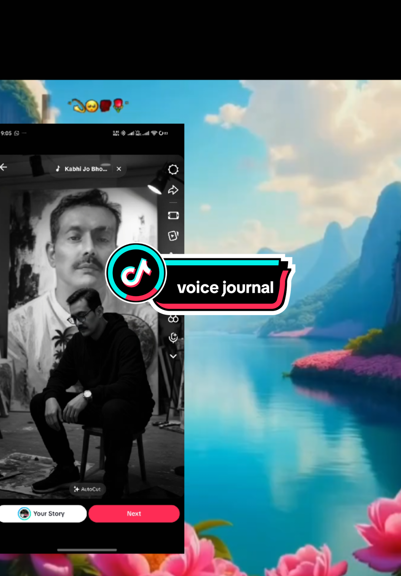Tap the Bluetooth icon in status bar
This screenshot has height=576, width=401.
click(123, 133)
